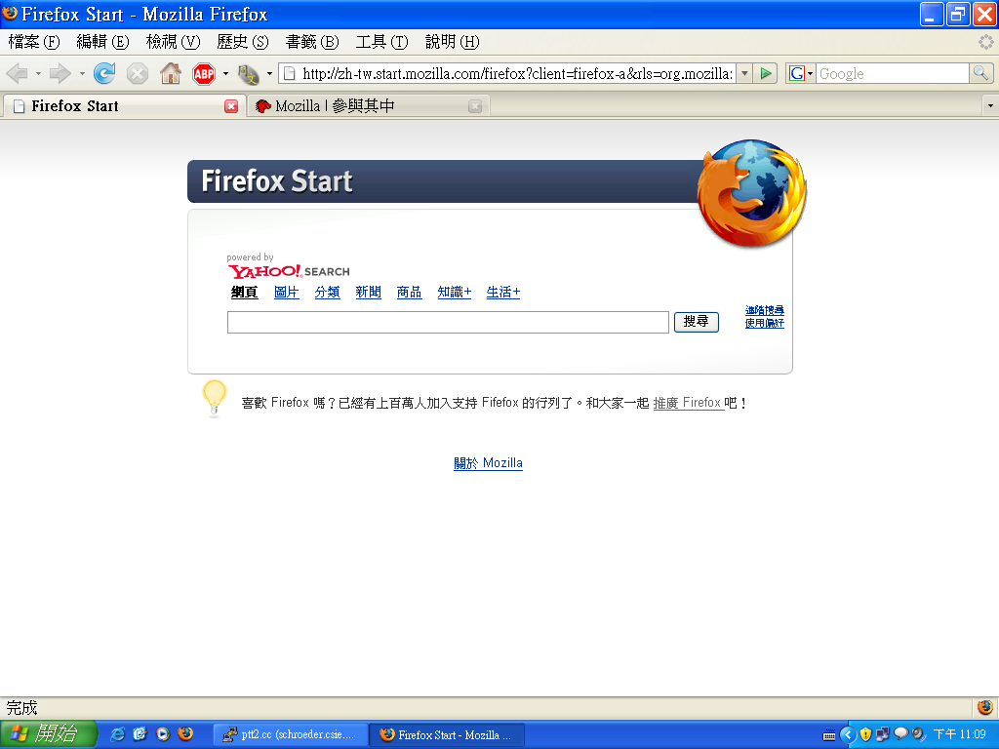This screenshot has width=999, height=749.
Task: Select the 圖片 search category
Action: [286, 293]
